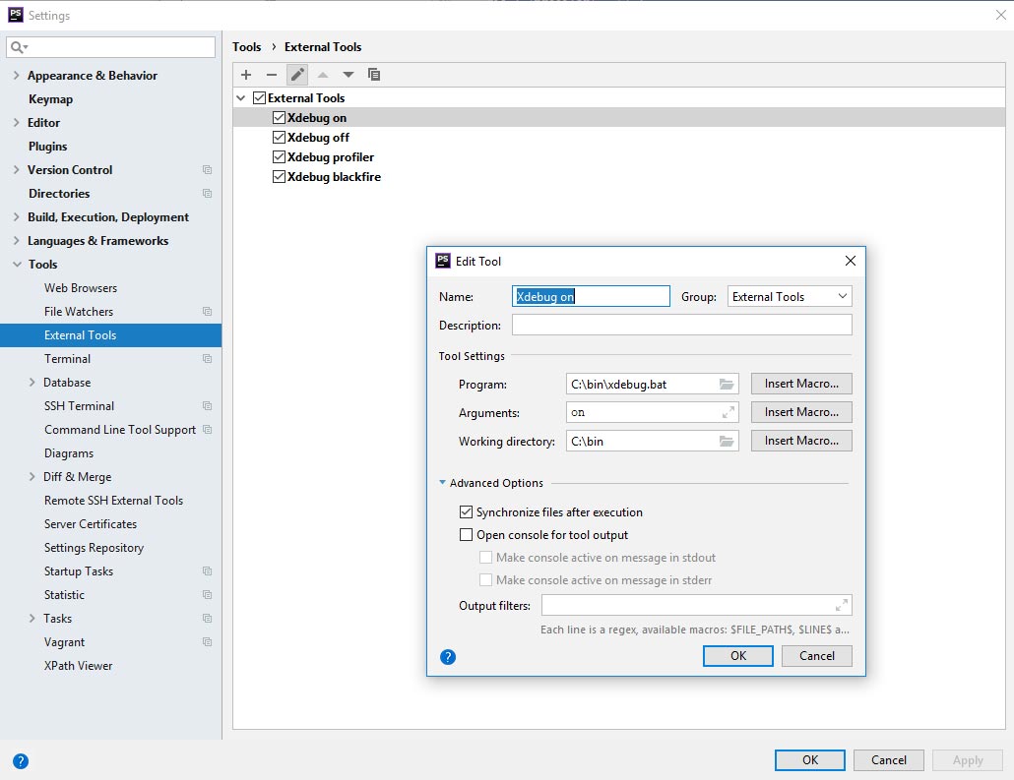This screenshot has width=1014, height=780.
Task: Expand Build, Execution, Deployment section
Action: [x=16, y=216]
